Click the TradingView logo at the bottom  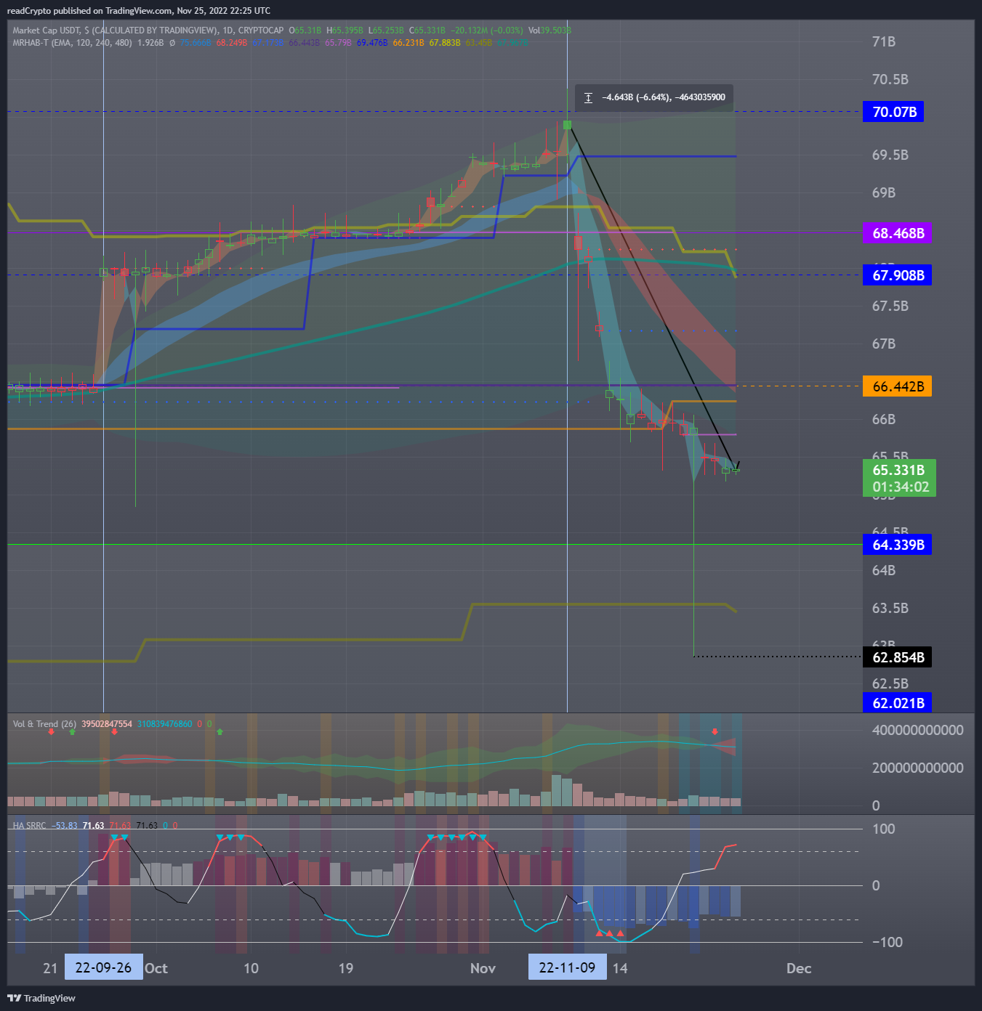[41, 998]
